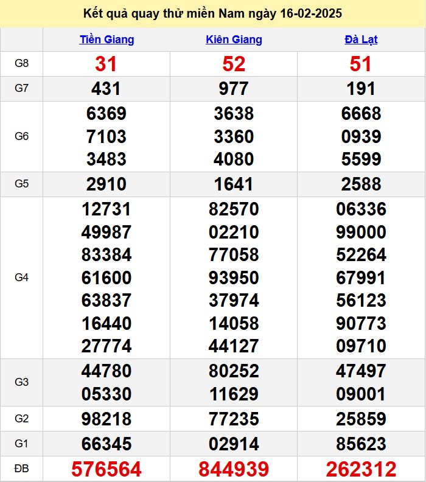Click G4 number 56123
Viewport: 426px width, 482px height.
pos(361,300)
